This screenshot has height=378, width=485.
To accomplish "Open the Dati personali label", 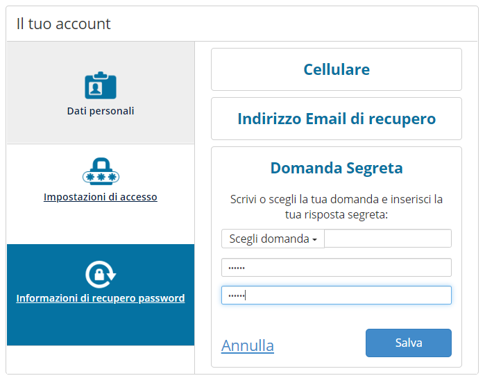I will tap(101, 111).
